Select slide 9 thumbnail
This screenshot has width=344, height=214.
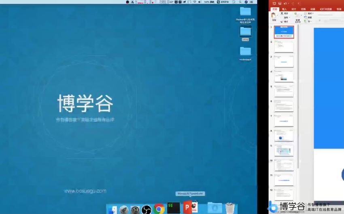click(284, 151)
